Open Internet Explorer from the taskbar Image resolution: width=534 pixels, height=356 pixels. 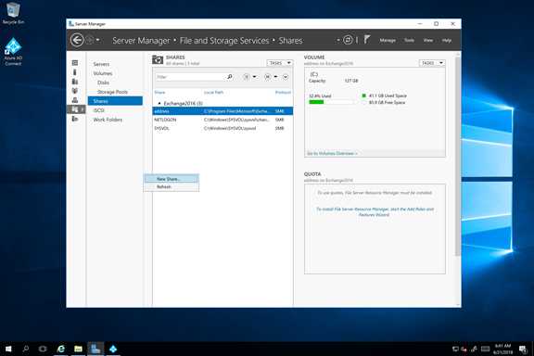pyautogui.click(x=60, y=349)
